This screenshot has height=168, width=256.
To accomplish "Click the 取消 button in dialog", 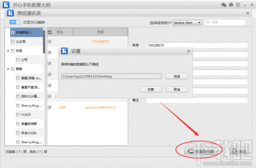I will pos(177,89).
